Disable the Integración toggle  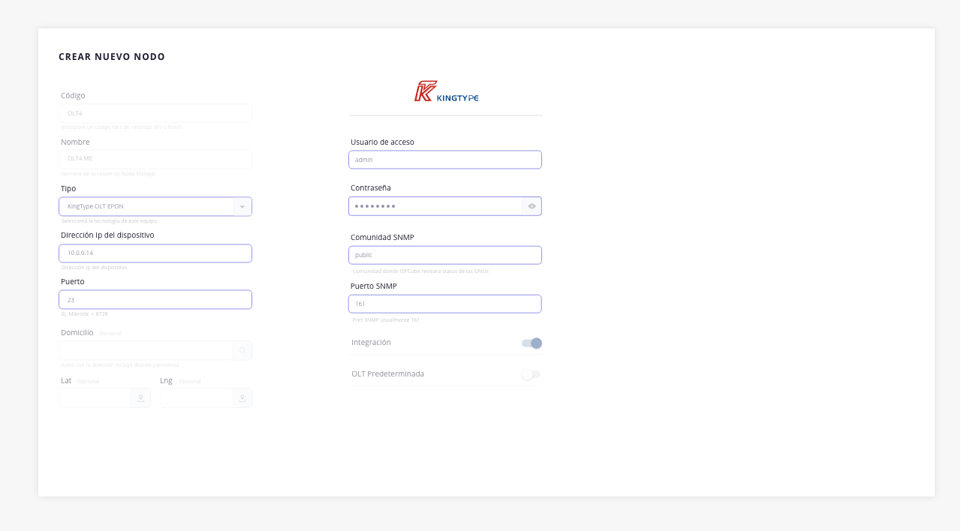coord(532,343)
